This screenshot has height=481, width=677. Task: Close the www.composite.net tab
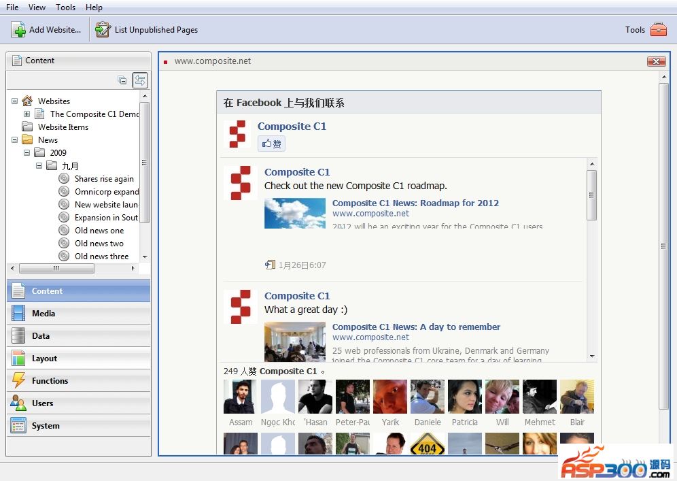(657, 61)
